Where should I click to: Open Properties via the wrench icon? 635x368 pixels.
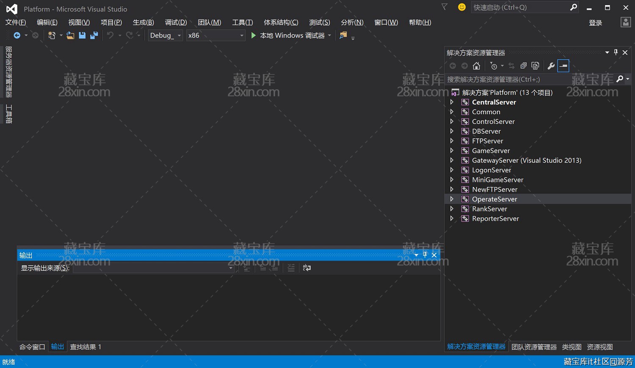551,66
